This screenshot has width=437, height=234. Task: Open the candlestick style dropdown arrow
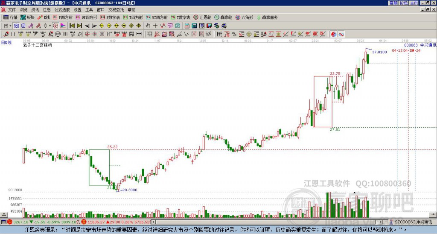coord(50,26)
